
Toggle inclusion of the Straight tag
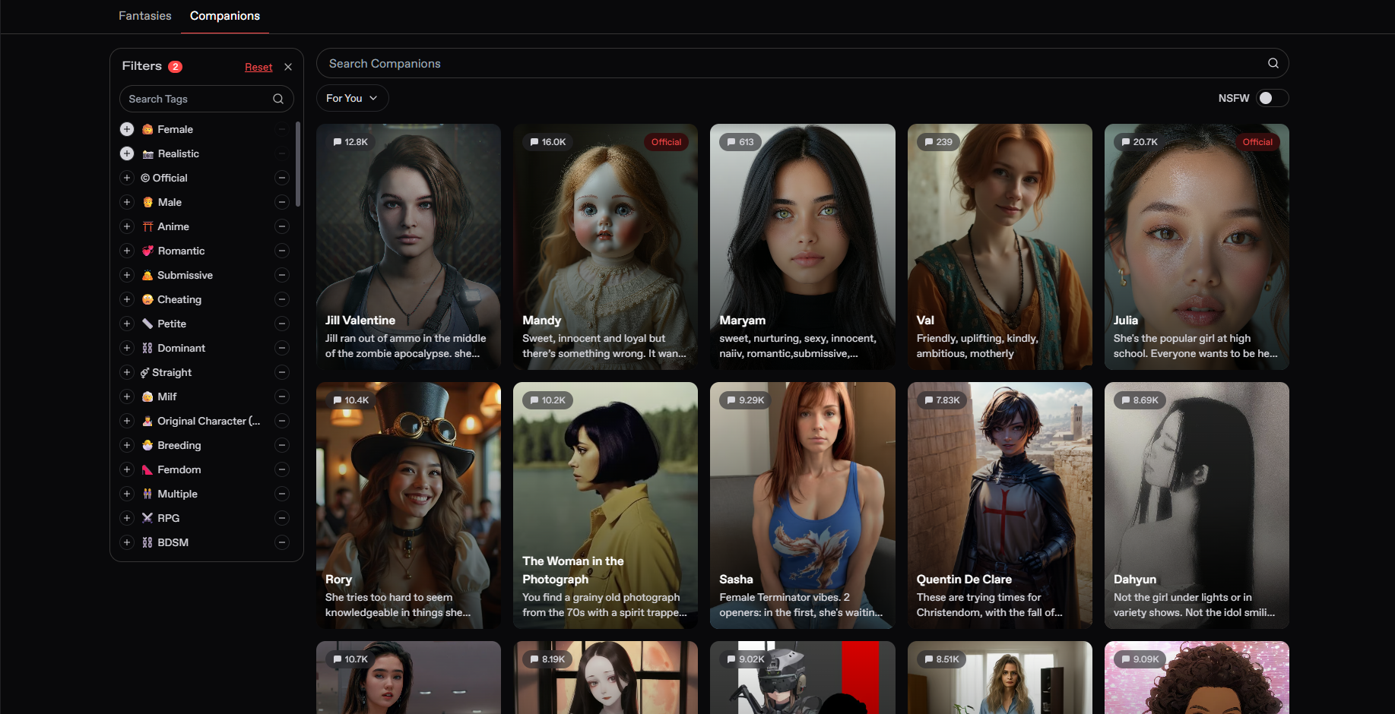click(127, 372)
